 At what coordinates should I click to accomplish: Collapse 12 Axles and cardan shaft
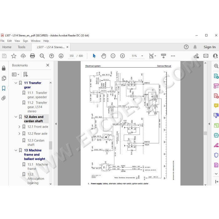(x=16, y=117)
